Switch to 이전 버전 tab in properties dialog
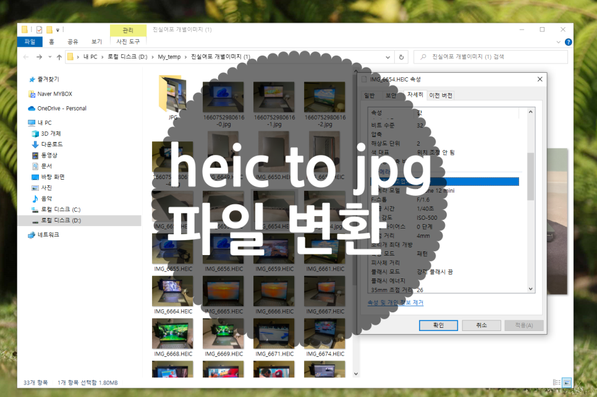This screenshot has height=397, width=597. (441, 96)
